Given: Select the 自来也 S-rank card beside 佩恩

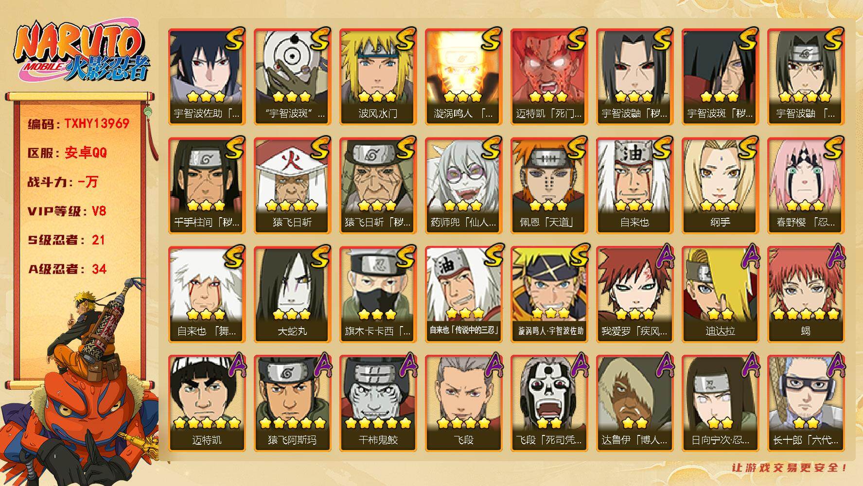Looking at the screenshot, I should pos(634,186).
